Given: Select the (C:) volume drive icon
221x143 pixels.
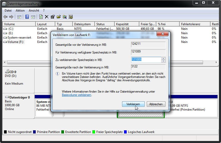Looking at the screenshot, I should [x=5, y=29].
